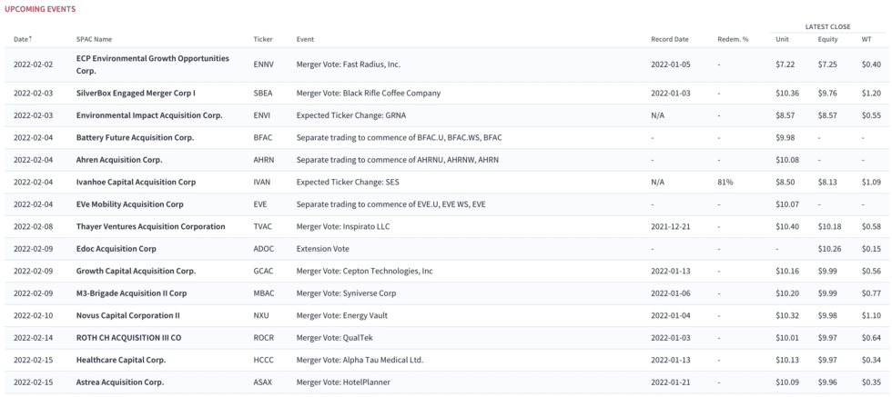This screenshot has width=892, height=397.
Task: Select the IVAN ticker cell
Action: (x=262, y=183)
